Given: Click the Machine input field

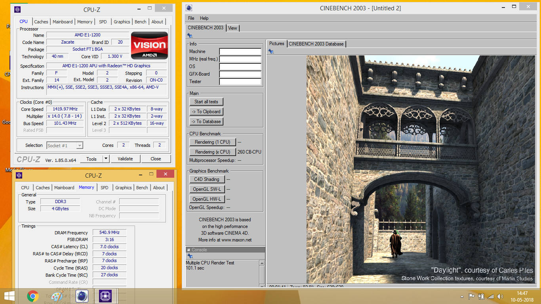Looking at the screenshot, I should click(x=240, y=51).
